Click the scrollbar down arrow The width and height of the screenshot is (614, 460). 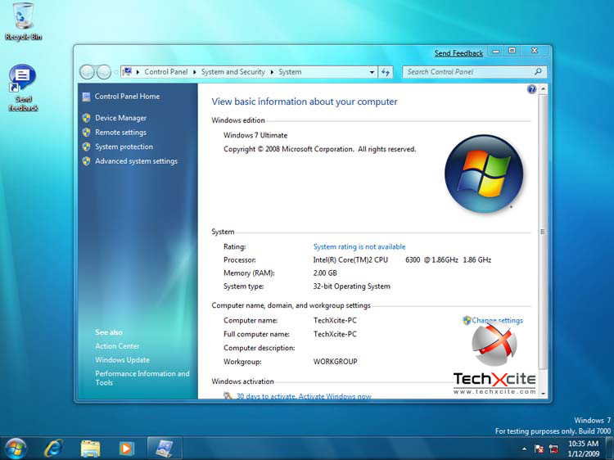pyautogui.click(x=543, y=394)
